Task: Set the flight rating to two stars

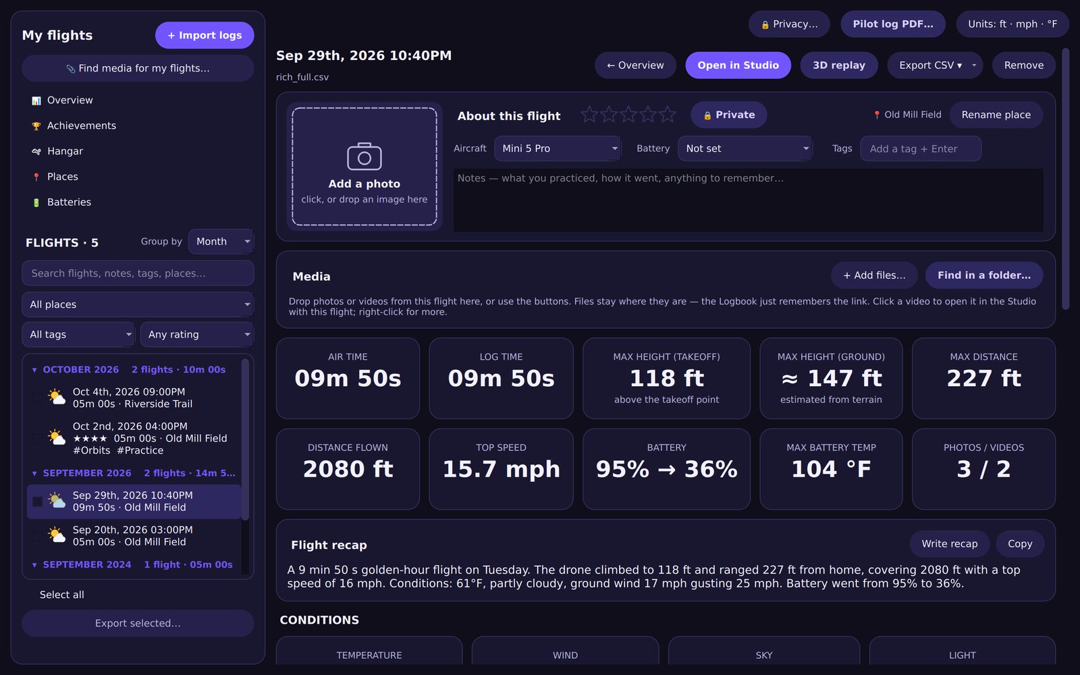Action: (x=609, y=114)
